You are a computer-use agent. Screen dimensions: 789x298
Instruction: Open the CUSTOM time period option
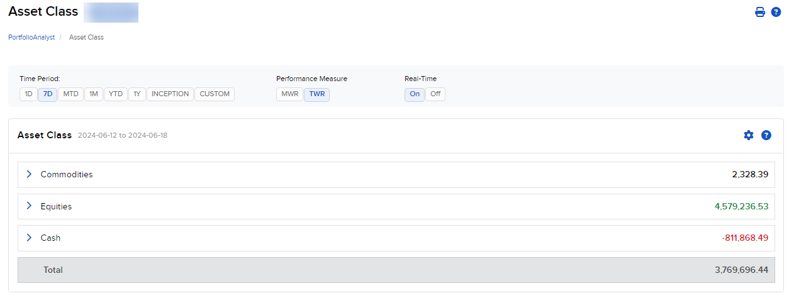215,94
